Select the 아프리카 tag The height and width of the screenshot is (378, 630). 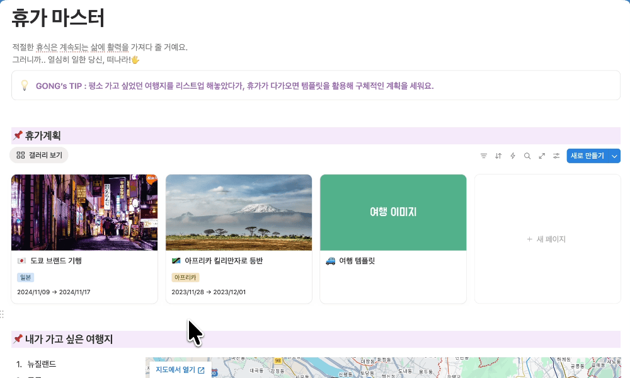(185, 277)
